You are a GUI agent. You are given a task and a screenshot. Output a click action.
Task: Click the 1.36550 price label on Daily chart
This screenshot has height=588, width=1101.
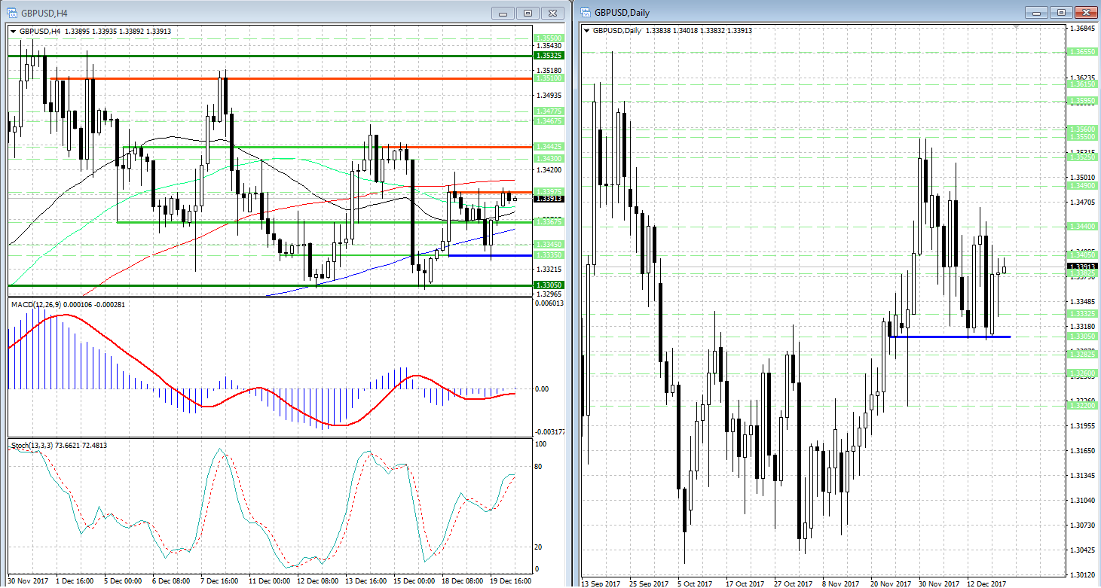tap(1081, 52)
